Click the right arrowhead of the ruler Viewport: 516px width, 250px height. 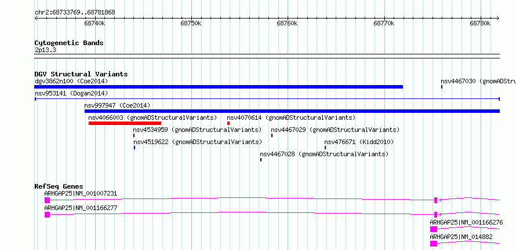coord(498,18)
